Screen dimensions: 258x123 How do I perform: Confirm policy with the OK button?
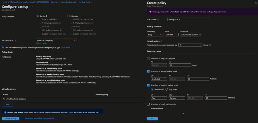click(152, 118)
